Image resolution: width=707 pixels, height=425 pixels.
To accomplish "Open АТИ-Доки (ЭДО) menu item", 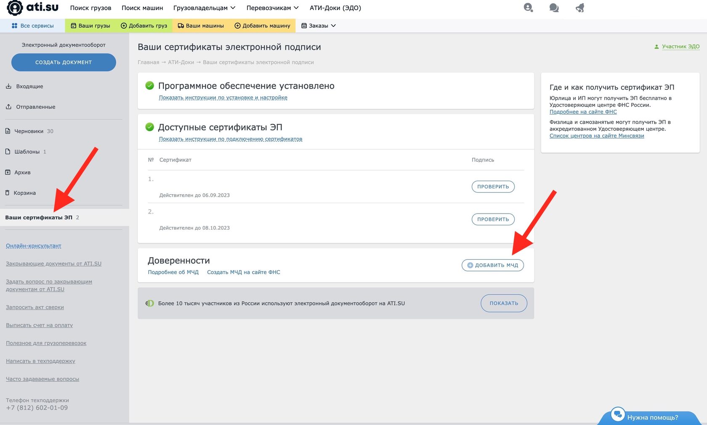I will [x=335, y=8].
